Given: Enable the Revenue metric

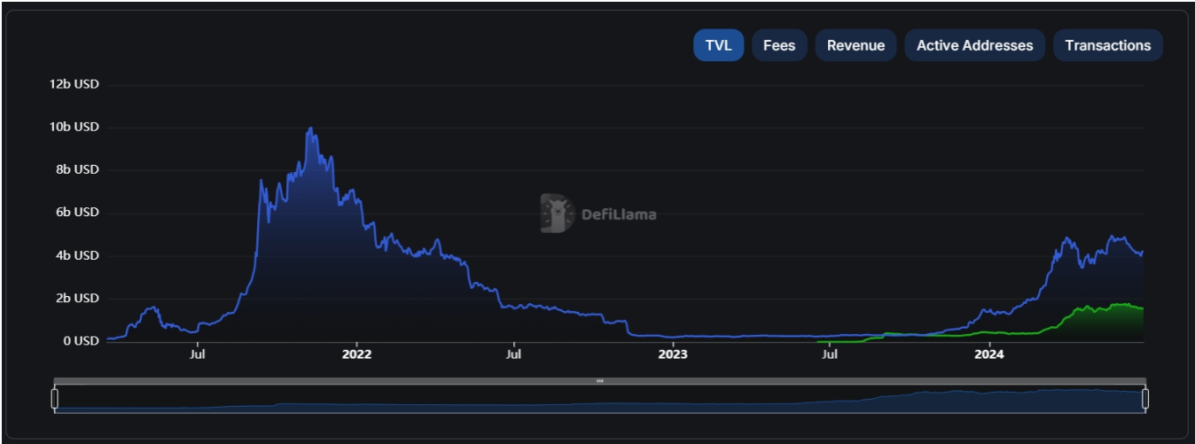Looking at the screenshot, I should [x=855, y=45].
